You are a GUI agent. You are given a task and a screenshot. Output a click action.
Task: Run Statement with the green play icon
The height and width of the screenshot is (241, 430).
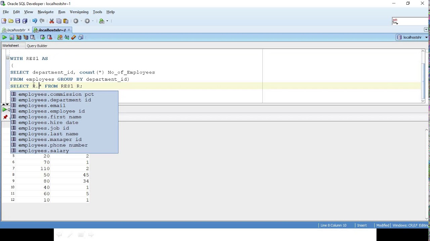(x=4, y=37)
